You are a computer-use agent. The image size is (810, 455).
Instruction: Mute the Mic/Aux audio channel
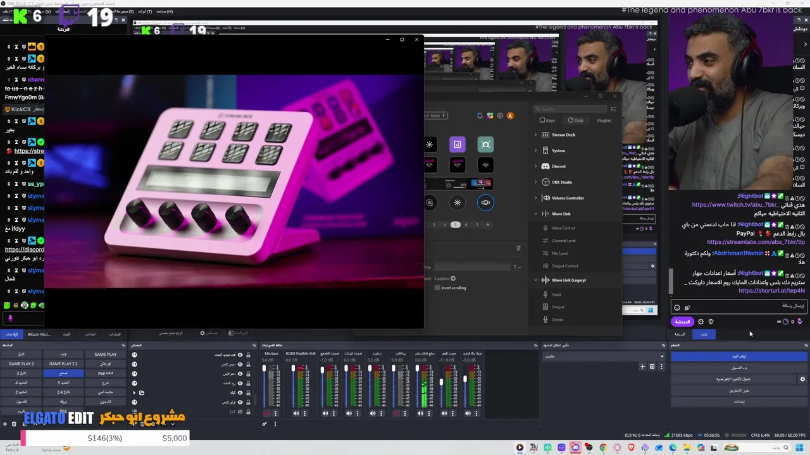pos(267,413)
